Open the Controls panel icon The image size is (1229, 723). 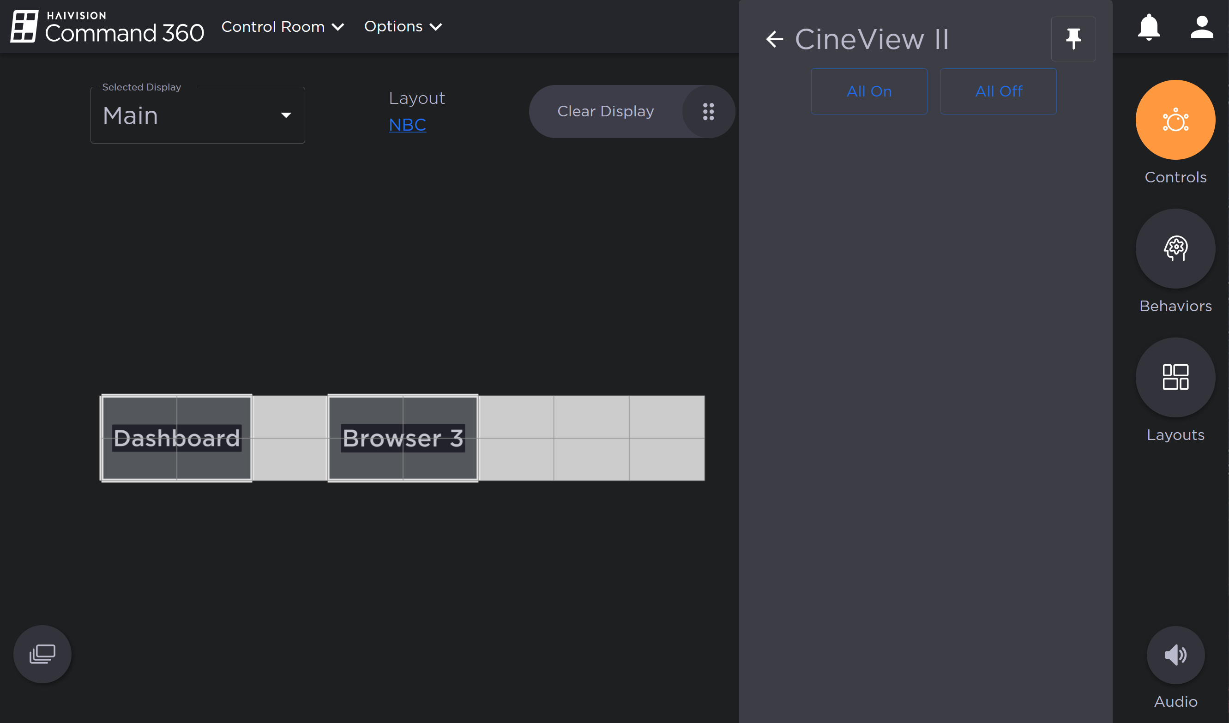pyautogui.click(x=1175, y=120)
